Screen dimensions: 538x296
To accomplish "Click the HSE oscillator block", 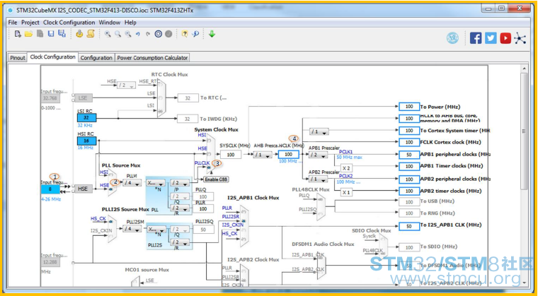I will pos(83,189).
